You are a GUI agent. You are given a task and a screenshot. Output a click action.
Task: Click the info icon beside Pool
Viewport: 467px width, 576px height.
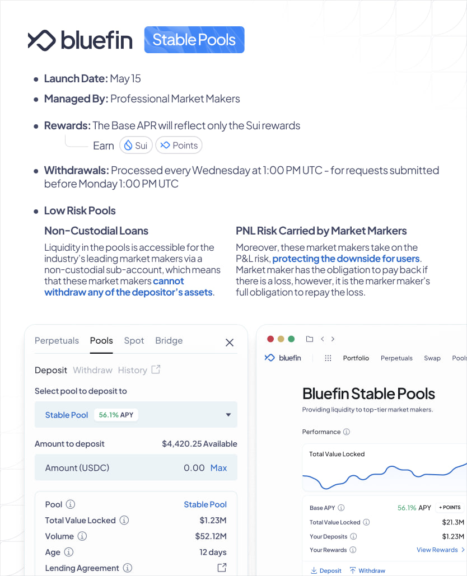click(x=71, y=504)
